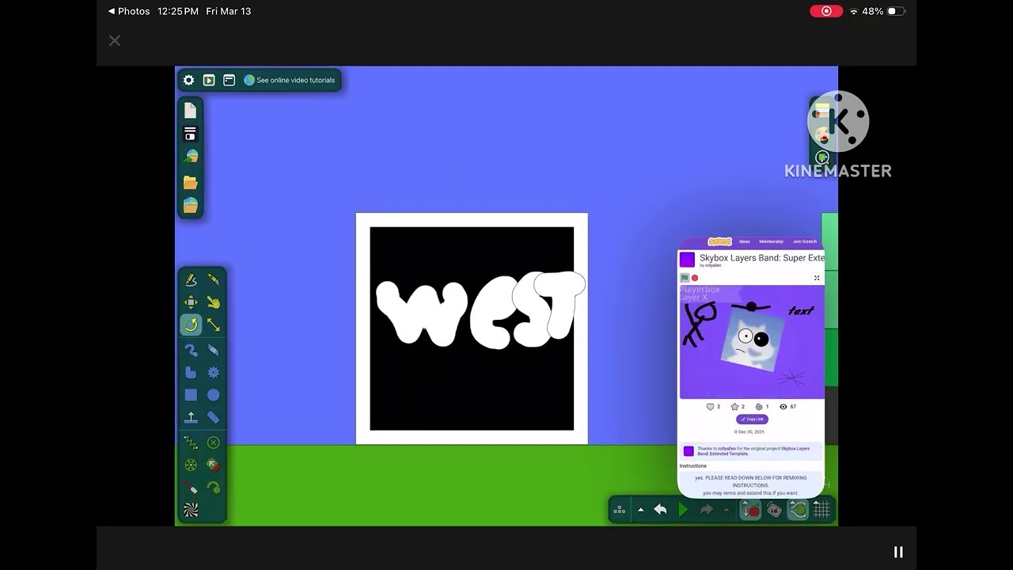This screenshot has height=570, width=1013.
Task: Enter fullscreen on Scratch project player
Action: 817,278
